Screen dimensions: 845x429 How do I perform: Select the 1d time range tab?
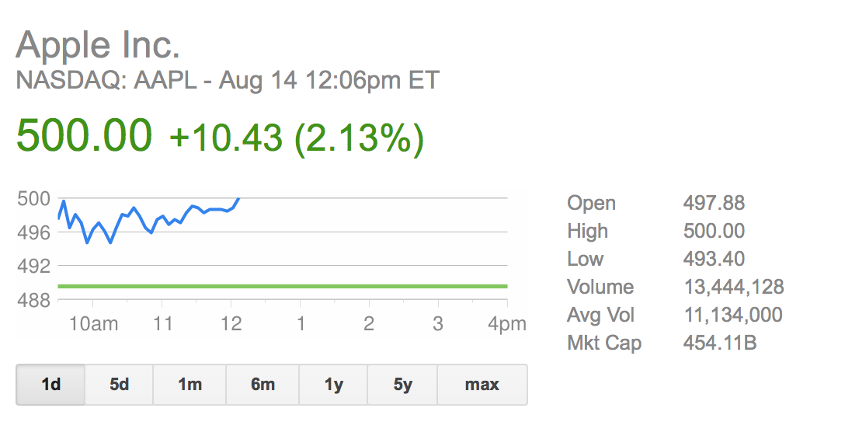(50, 385)
